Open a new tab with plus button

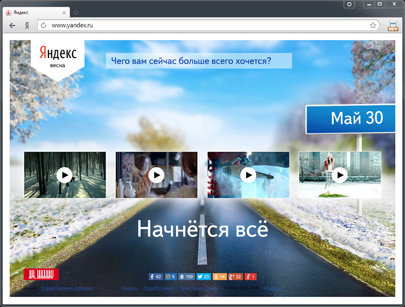click(76, 13)
